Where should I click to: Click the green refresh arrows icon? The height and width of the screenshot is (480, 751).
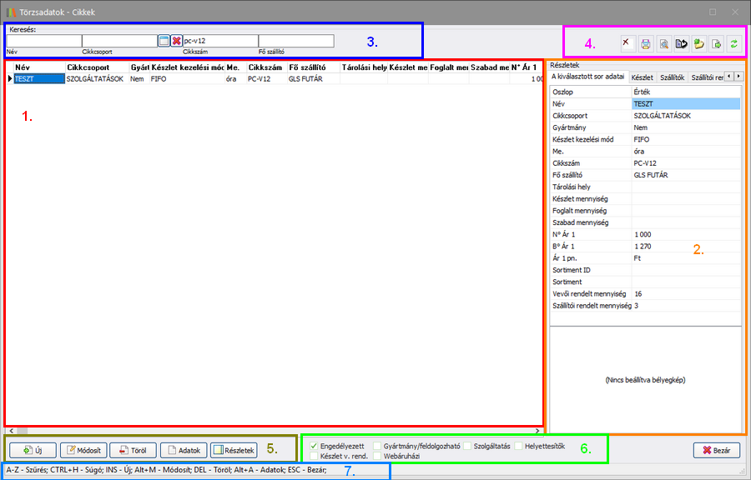tap(733, 42)
